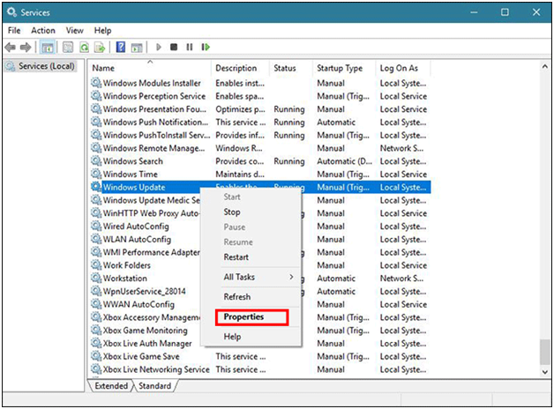Image resolution: width=554 pixels, height=409 pixels.
Task: Toggle Show/Hide Console Tree toolbar icon
Action: [48, 47]
